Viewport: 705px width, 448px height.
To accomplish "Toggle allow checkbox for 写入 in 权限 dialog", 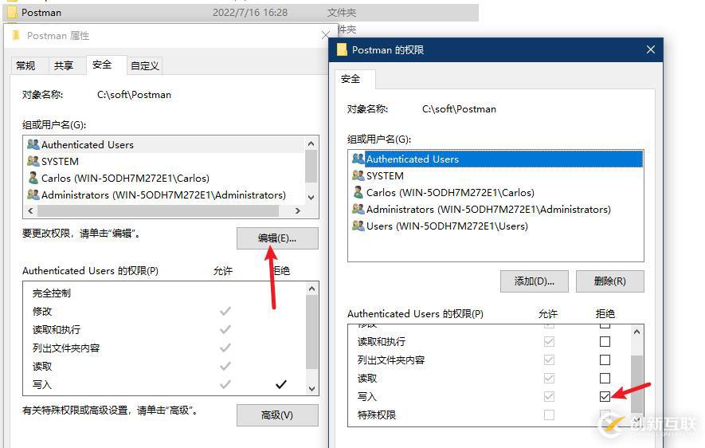I will [x=549, y=396].
